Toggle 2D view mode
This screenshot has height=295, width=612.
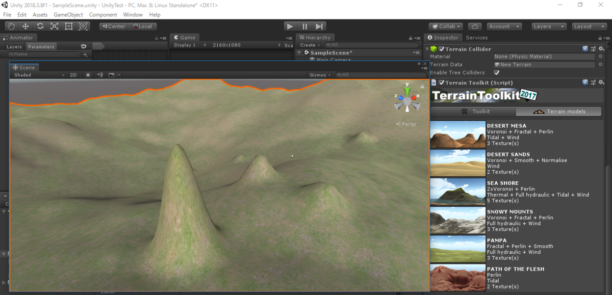tap(73, 75)
